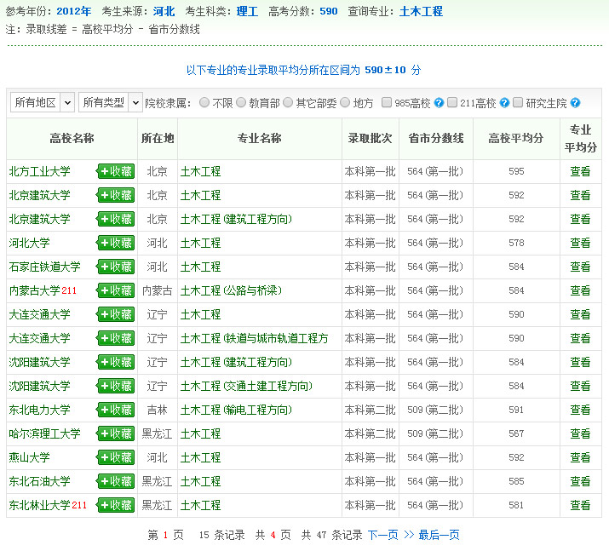The width and height of the screenshot is (609, 551).
Task: Click 本科第二批 in 东北电力大学 row
Action: pos(370,410)
